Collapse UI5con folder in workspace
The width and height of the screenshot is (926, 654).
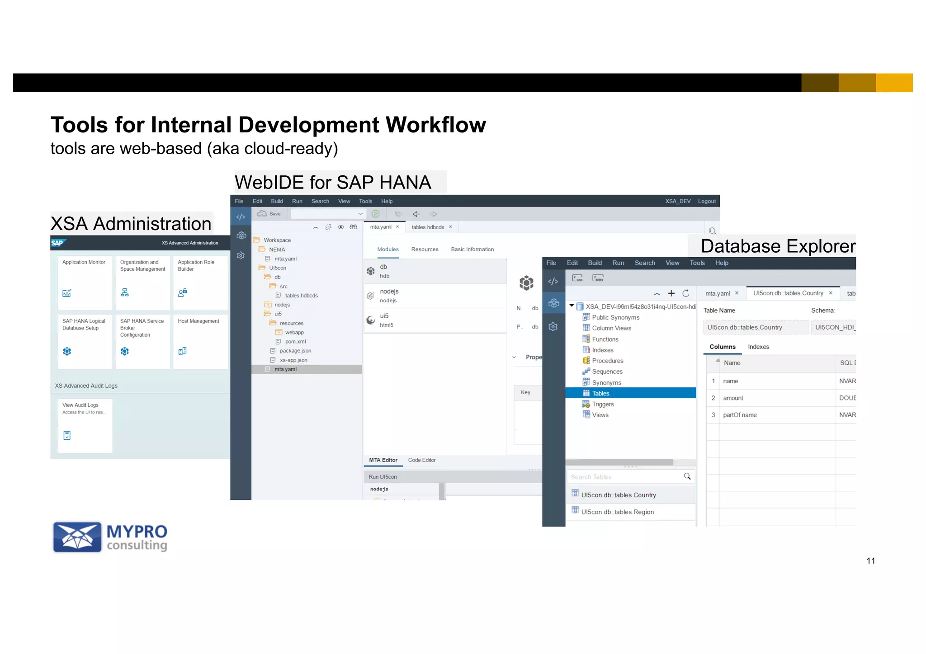pyautogui.click(x=262, y=268)
